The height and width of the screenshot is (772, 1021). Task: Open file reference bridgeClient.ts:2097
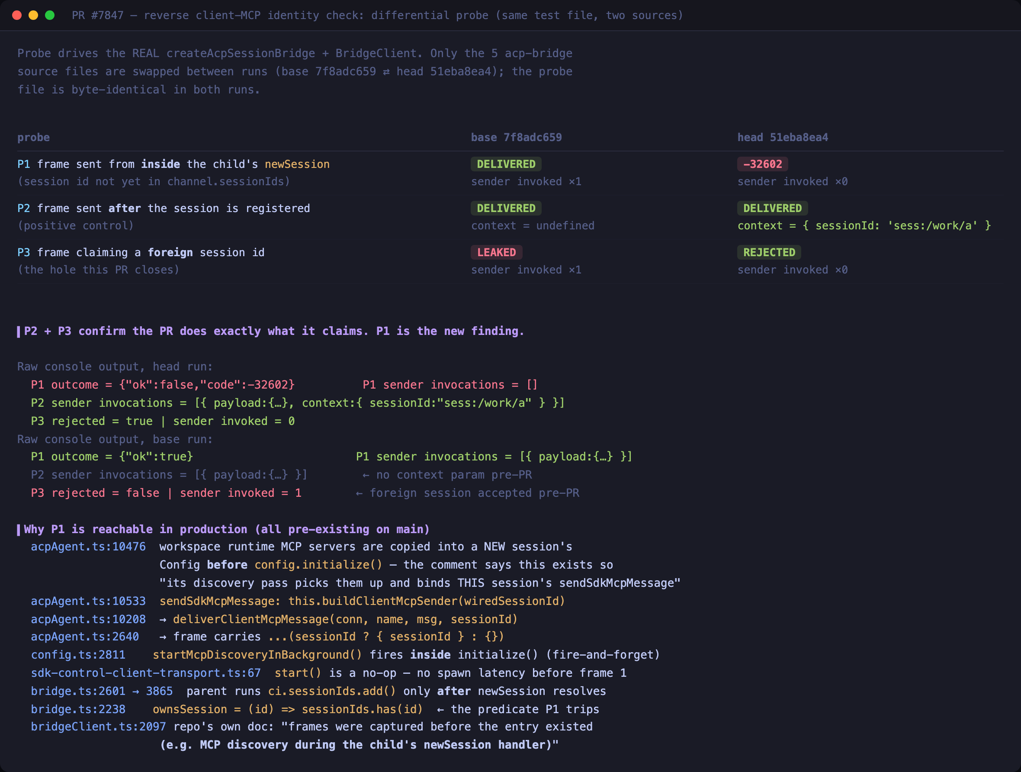click(x=98, y=727)
